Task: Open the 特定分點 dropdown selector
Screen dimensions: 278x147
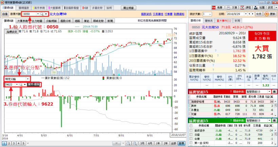Action: point(28,79)
